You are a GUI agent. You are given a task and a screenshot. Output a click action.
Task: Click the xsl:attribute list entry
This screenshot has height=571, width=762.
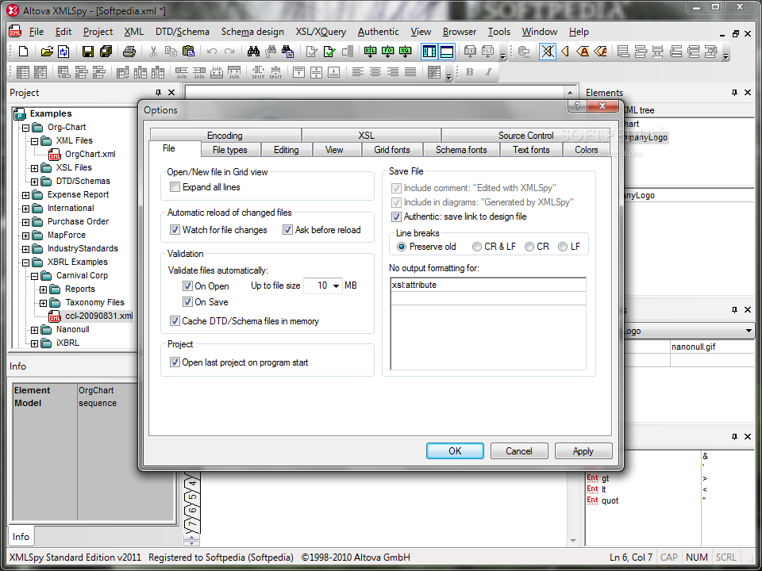pyautogui.click(x=488, y=285)
